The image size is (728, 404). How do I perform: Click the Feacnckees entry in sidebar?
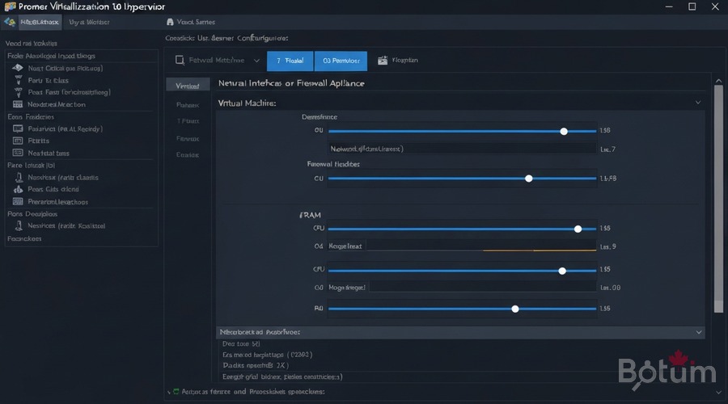(24, 238)
